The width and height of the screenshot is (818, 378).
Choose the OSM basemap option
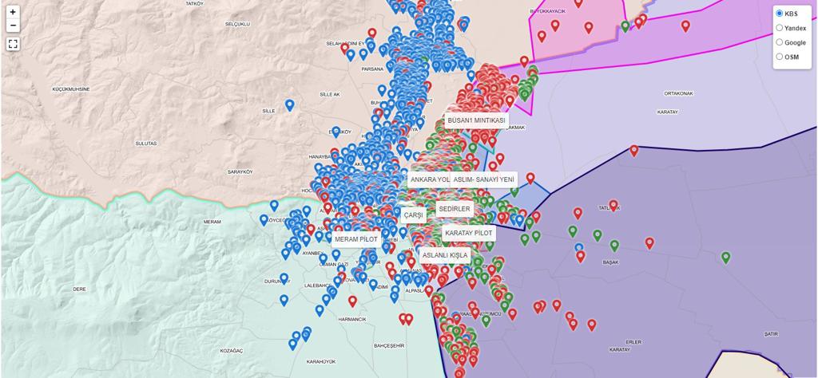(780, 57)
